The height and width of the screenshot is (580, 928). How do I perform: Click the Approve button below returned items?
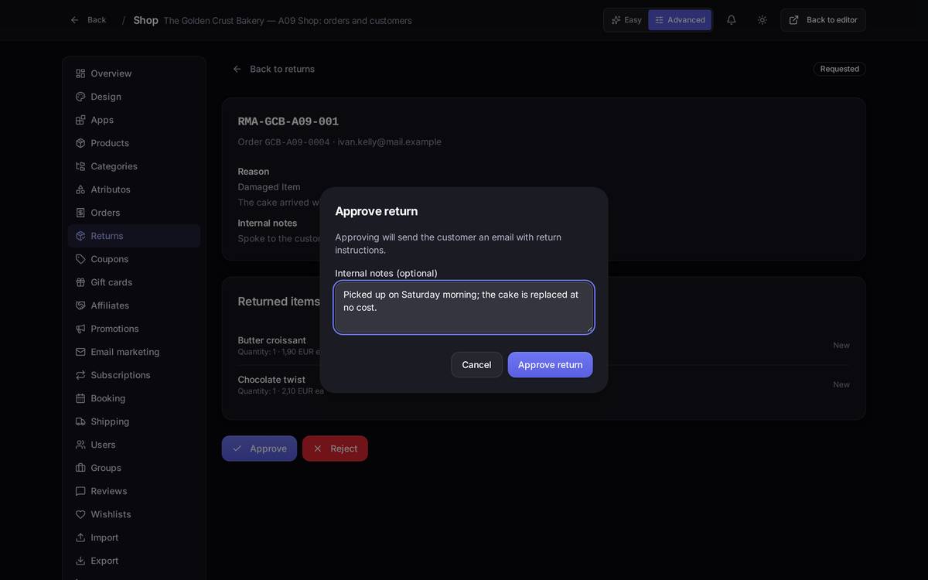(259, 449)
